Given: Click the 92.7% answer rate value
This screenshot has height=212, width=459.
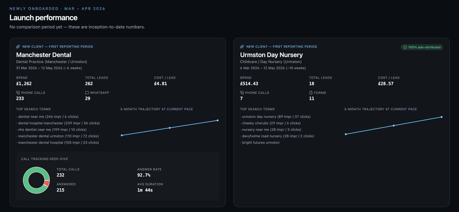Looking at the screenshot, I should tap(144, 175).
